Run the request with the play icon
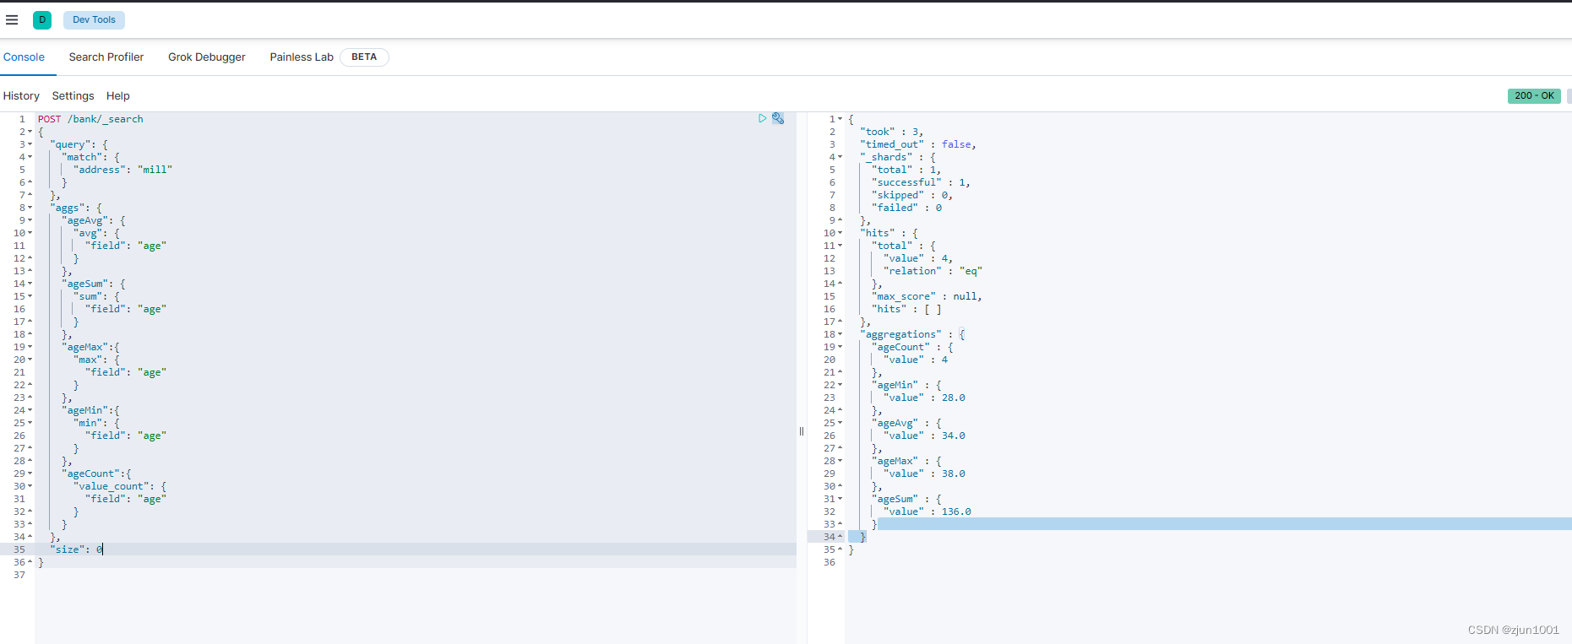 click(x=763, y=119)
